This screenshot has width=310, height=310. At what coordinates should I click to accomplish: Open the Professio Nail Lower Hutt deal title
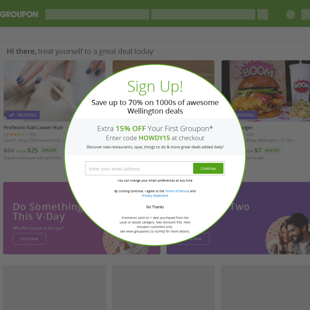tap(33, 127)
